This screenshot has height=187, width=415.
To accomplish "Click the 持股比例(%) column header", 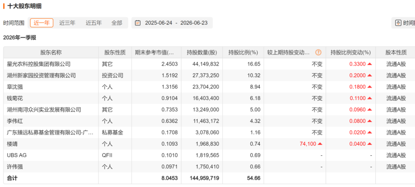I will coord(243,52).
